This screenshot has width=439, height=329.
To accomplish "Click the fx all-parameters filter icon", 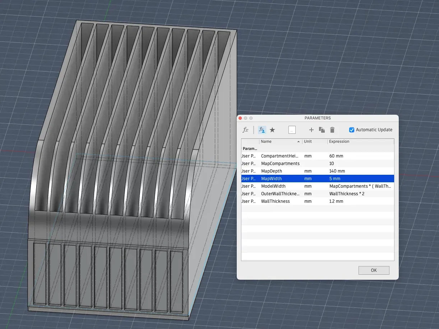I will [245, 130].
